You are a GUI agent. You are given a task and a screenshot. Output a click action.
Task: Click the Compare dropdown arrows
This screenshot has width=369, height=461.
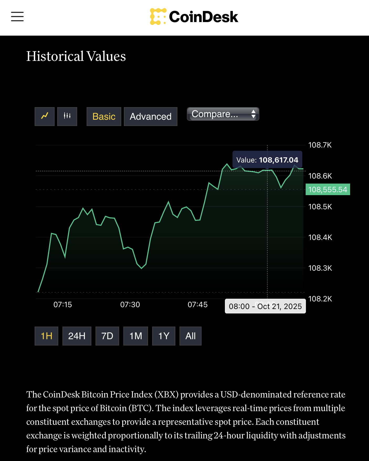253,114
